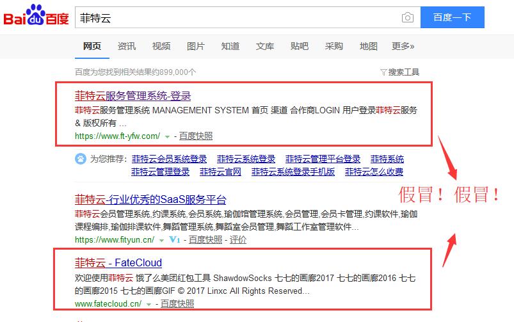The image size is (514, 322).
Task: Click URL https://www.ft-yfw.com/
Action: [117, 136]
